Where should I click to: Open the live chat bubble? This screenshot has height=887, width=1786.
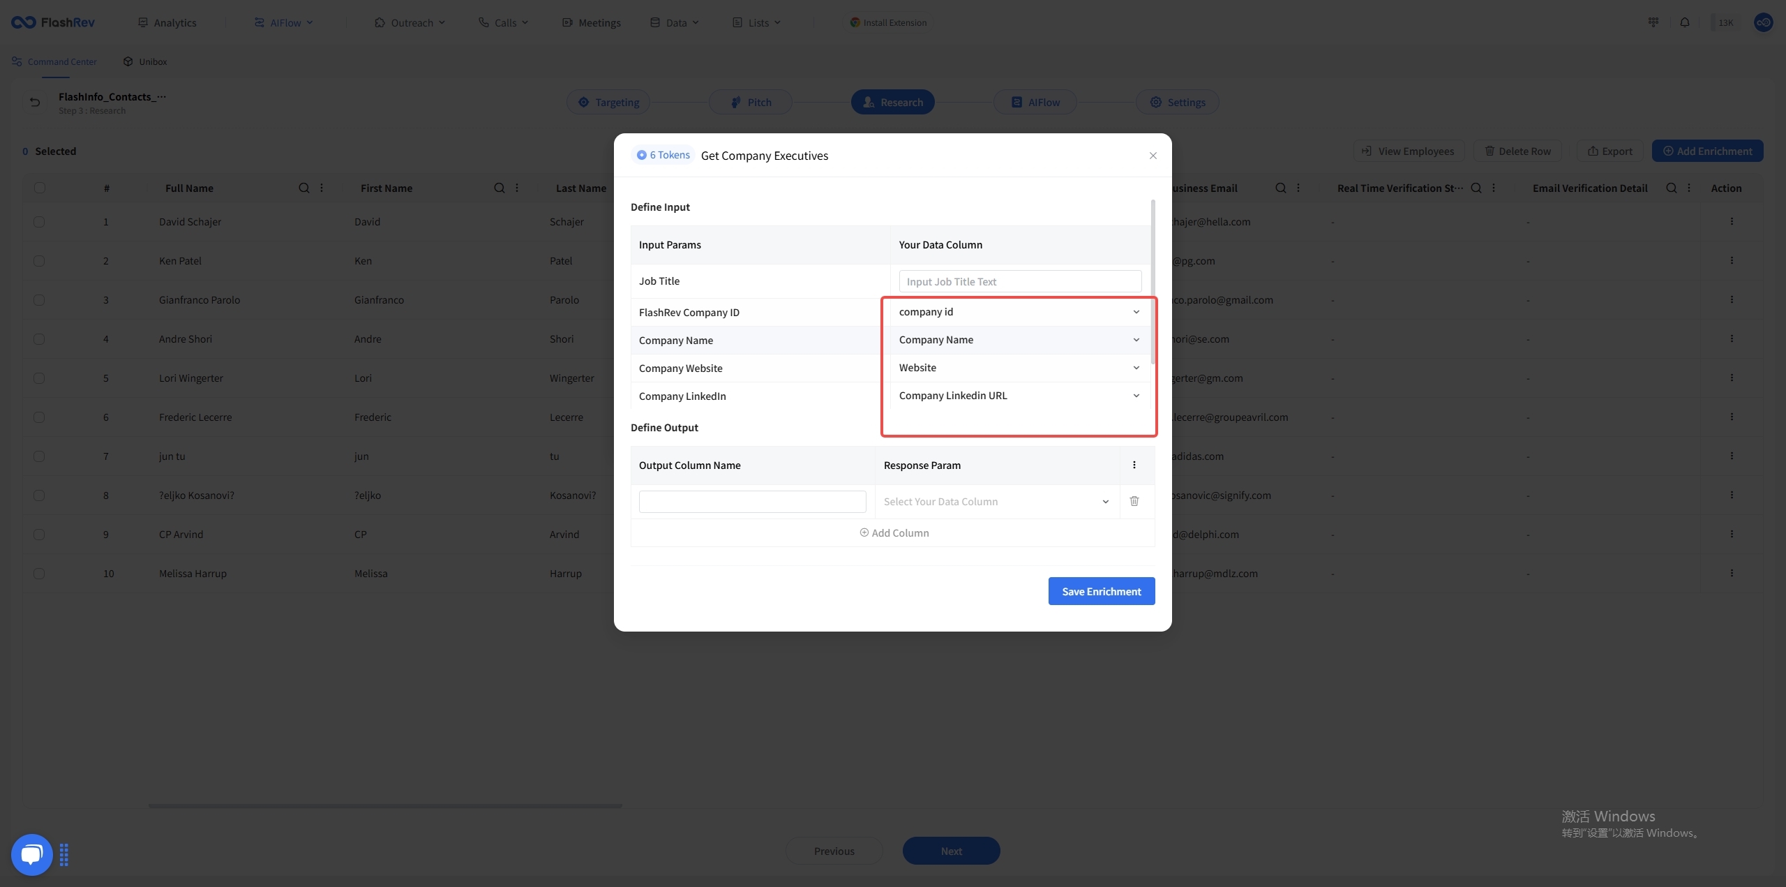[31, 854]
